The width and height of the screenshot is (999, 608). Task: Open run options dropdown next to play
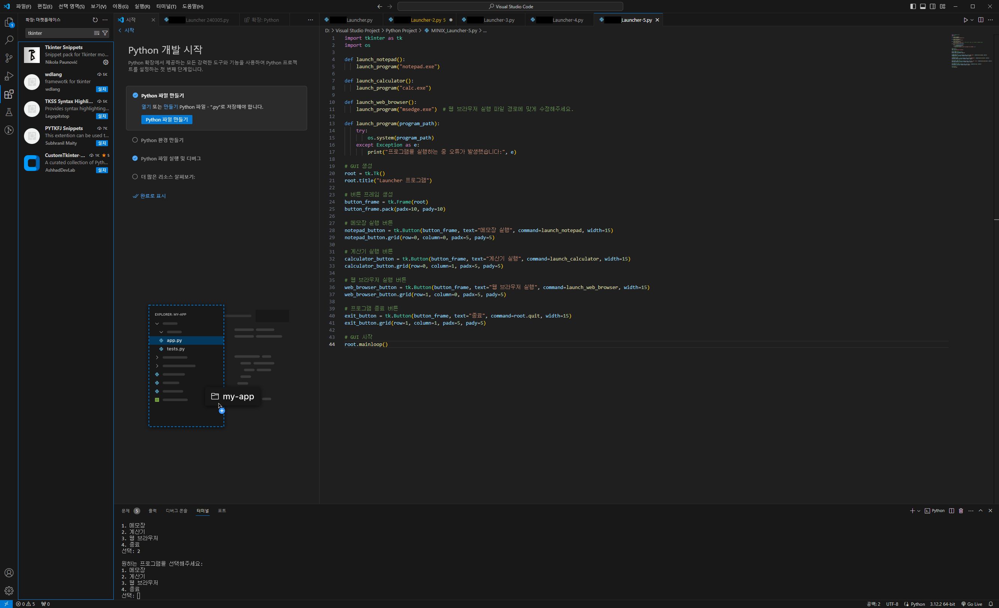pos(972,20)
